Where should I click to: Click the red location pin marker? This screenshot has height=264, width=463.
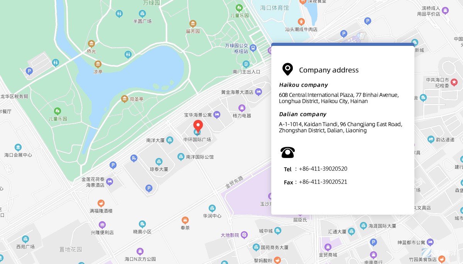point(198,126)
